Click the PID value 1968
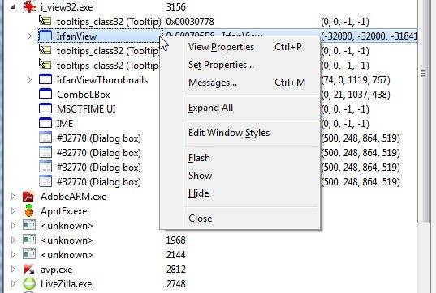The width and height of the screenshot is (436, 293). (x=175, y=240)
